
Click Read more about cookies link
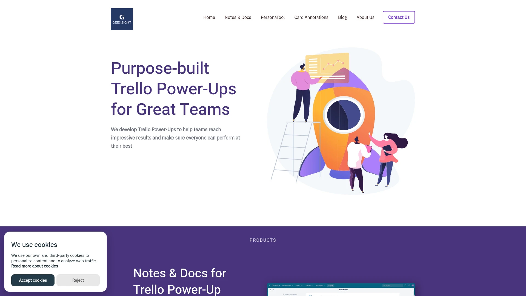click(35, 266)
